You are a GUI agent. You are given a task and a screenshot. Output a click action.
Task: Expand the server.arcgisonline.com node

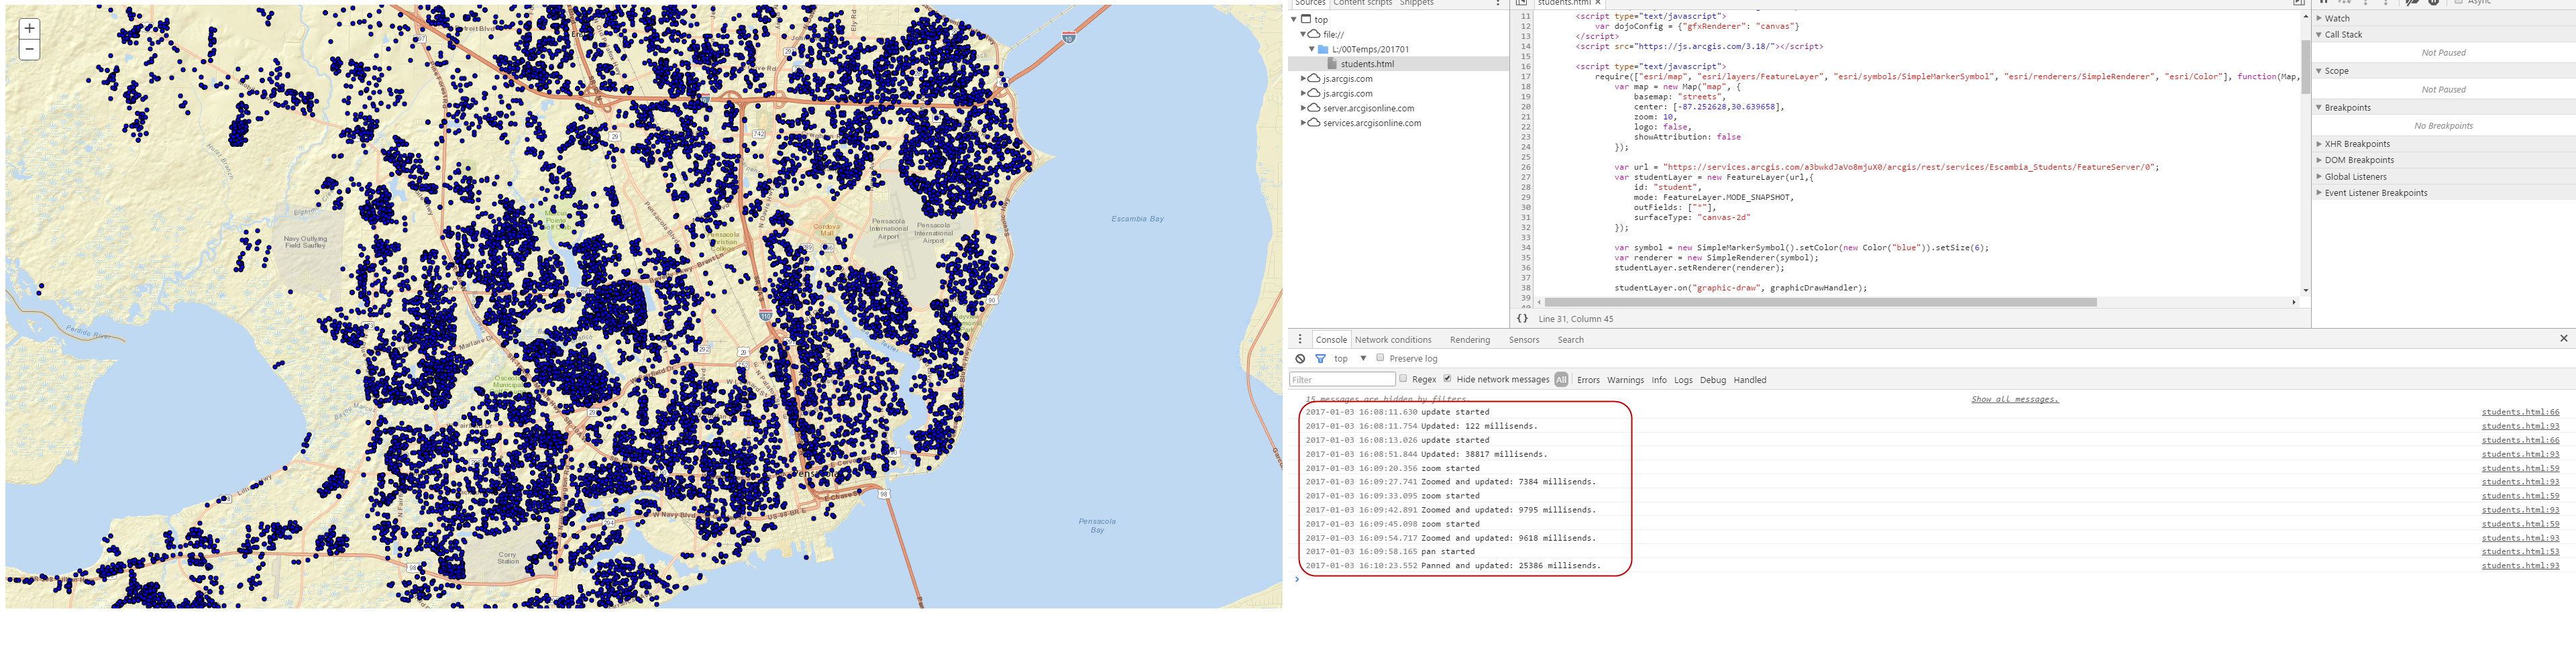point(1303,108)
